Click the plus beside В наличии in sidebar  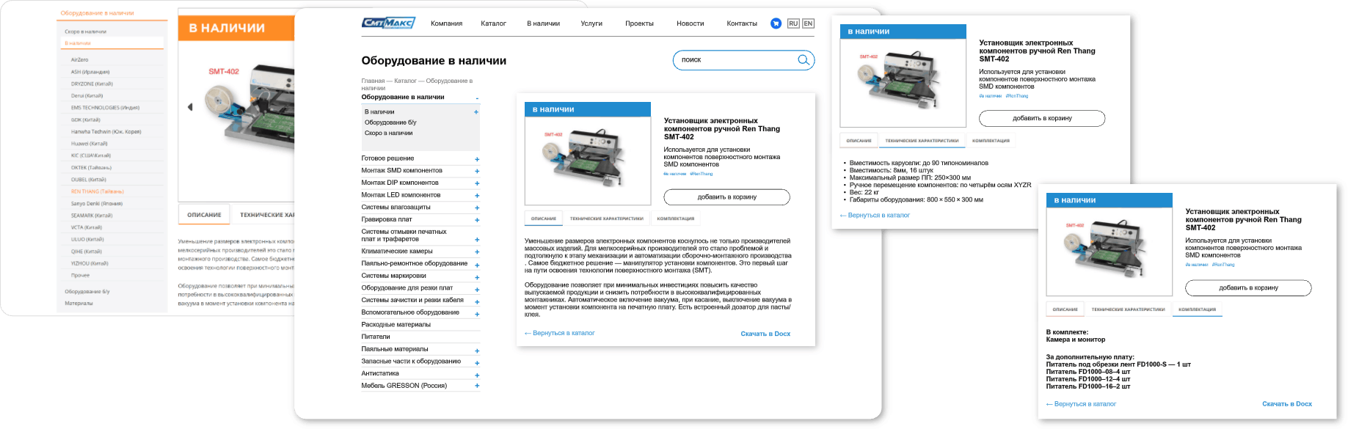click(x=476, y=112)
